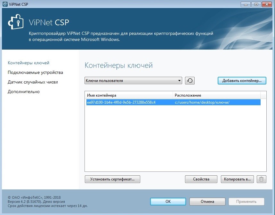Viewport: 275px width, 215px height.
Task: Minimize the ViPNet CSP window
Action: (246, 4)
